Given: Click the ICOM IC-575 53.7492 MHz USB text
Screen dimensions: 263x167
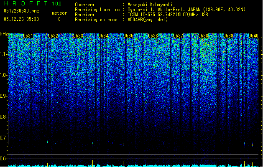Looking at the screenshot, I should pos(168,15).
